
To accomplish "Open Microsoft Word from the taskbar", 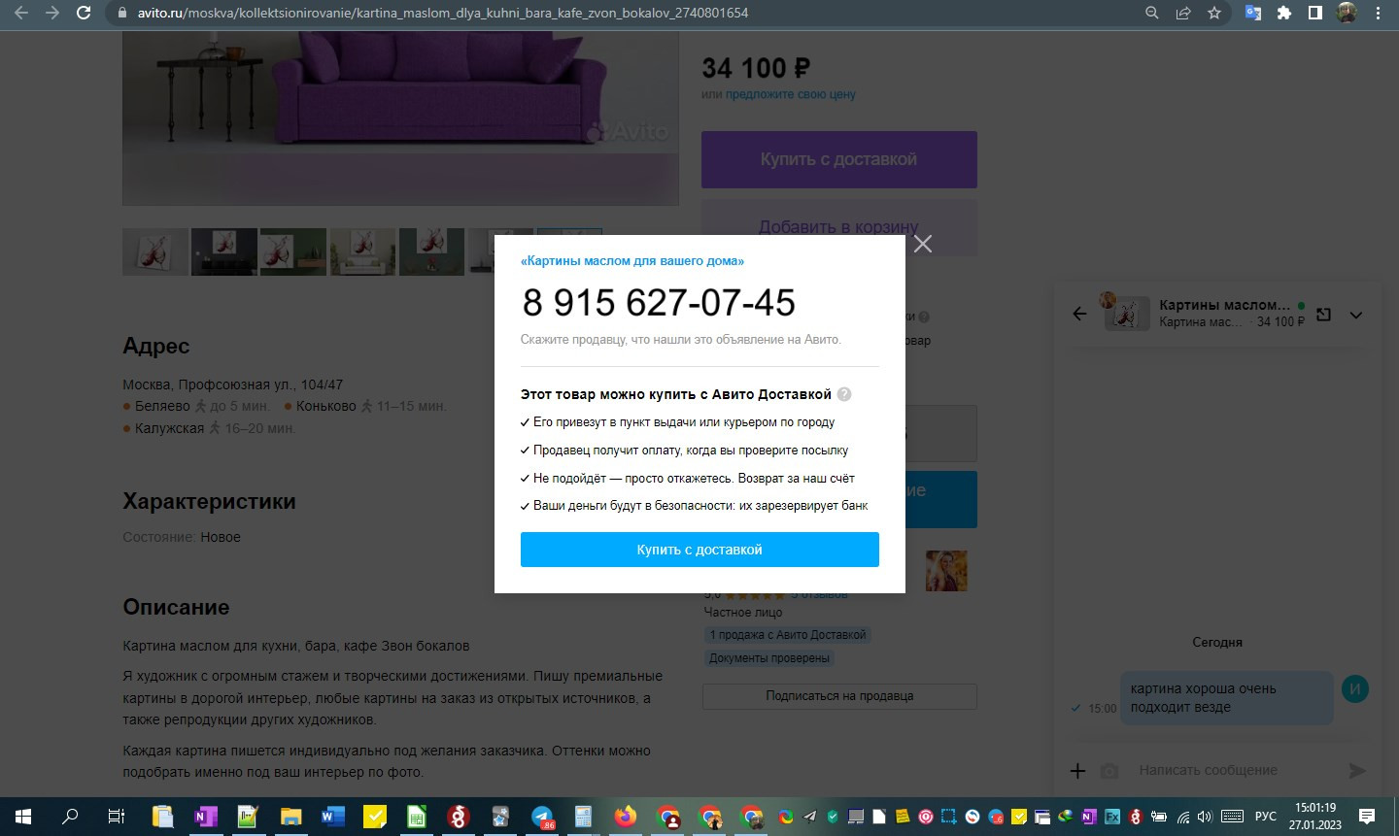I will pyautogui.click(x=332, y=817).
